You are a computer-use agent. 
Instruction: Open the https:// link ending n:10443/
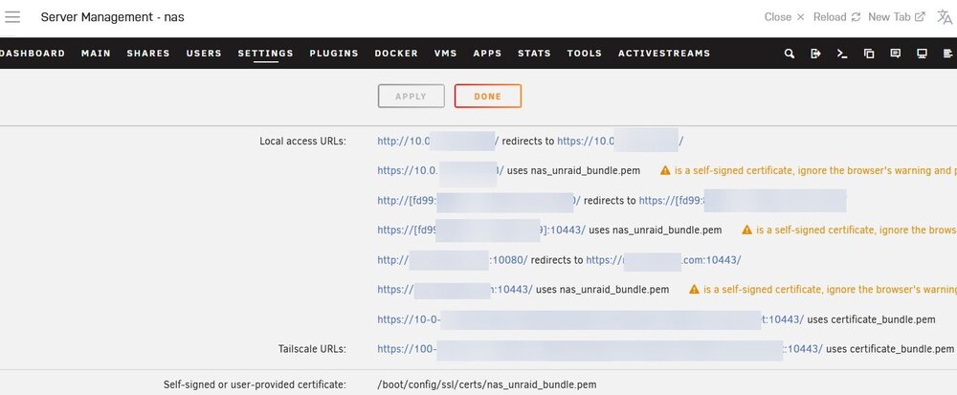456,290
